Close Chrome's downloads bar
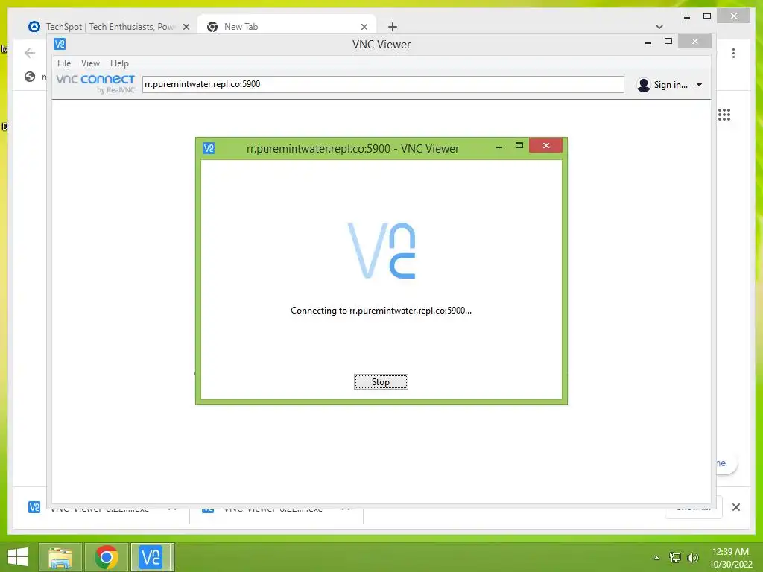Image resolution: width=763 pixels, height=572 pixels. [736, 507]
